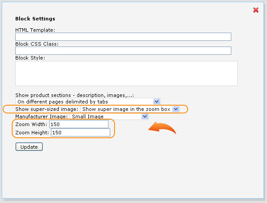Click the 'HTML Template:' label
Viewport: 267px width, 203px height.
pyautogui.click(x=35, y=30)
